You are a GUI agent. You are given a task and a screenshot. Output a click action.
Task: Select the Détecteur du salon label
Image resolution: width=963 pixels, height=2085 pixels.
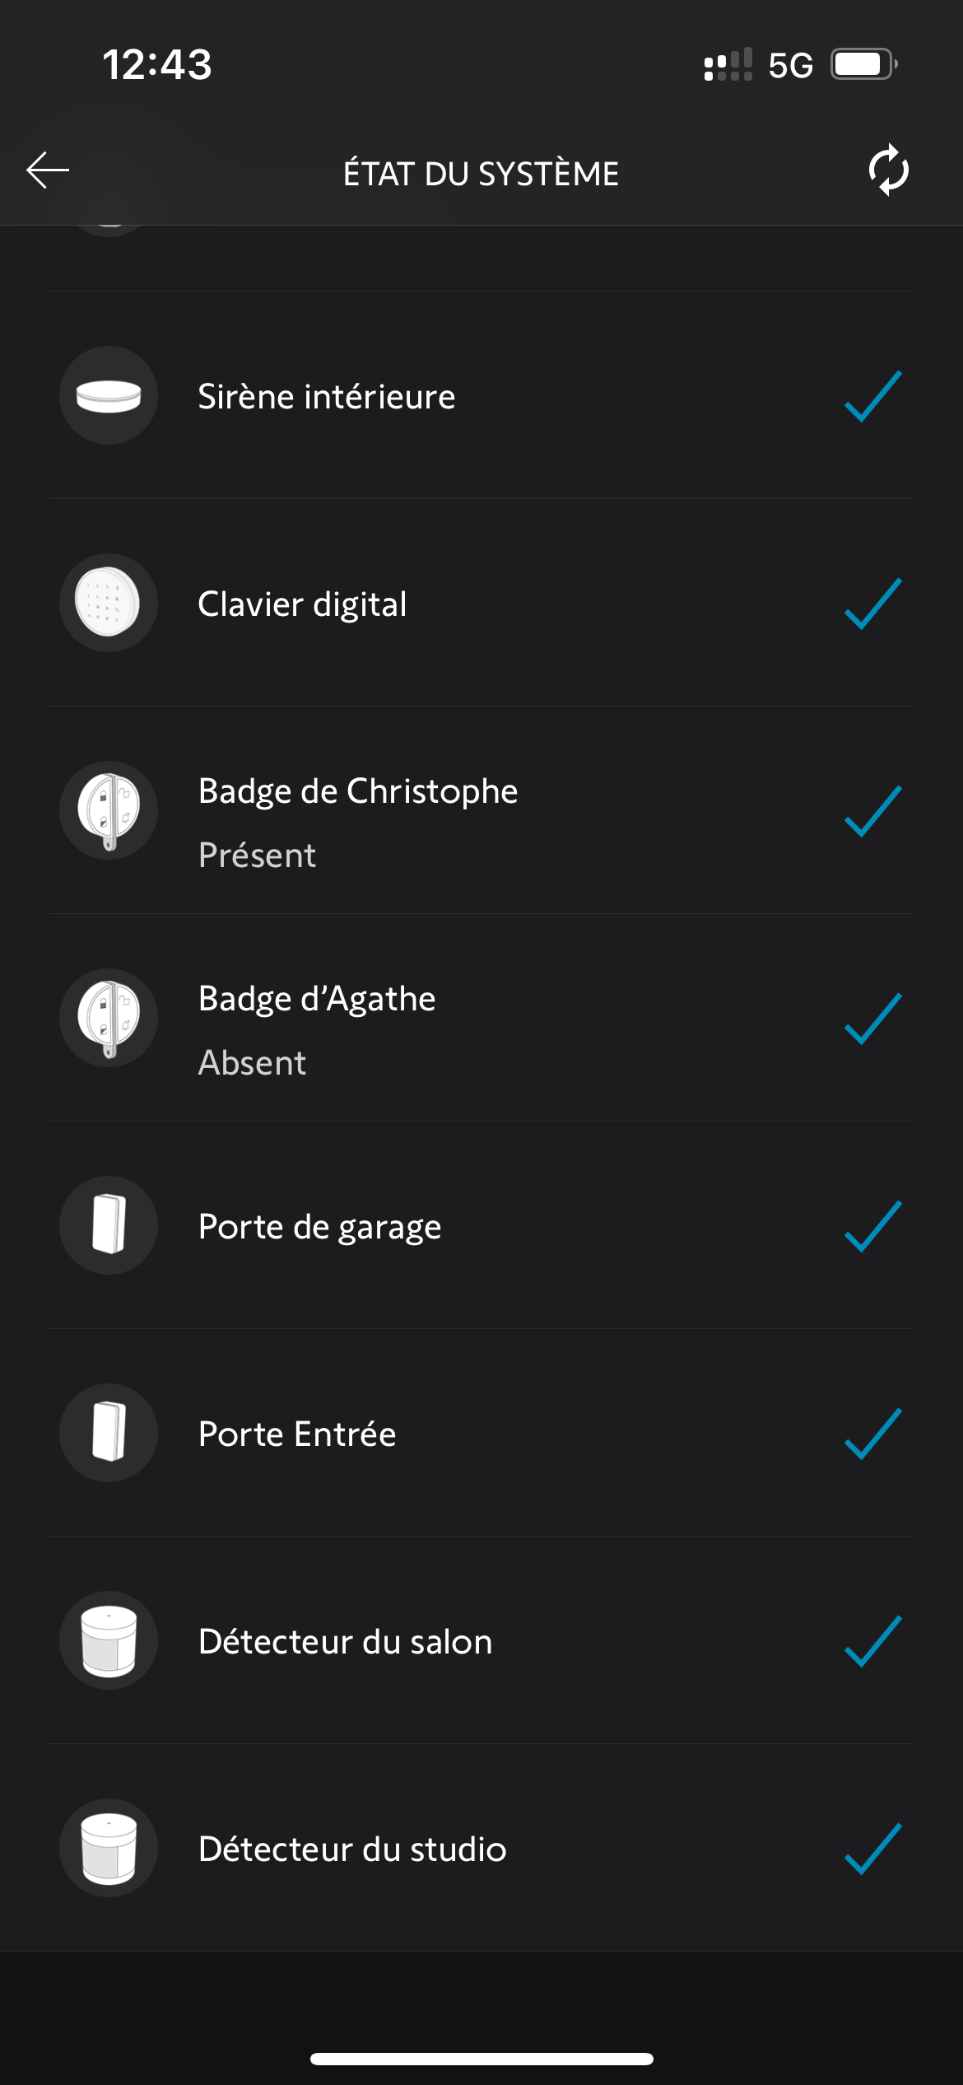tap(346, 1642)
